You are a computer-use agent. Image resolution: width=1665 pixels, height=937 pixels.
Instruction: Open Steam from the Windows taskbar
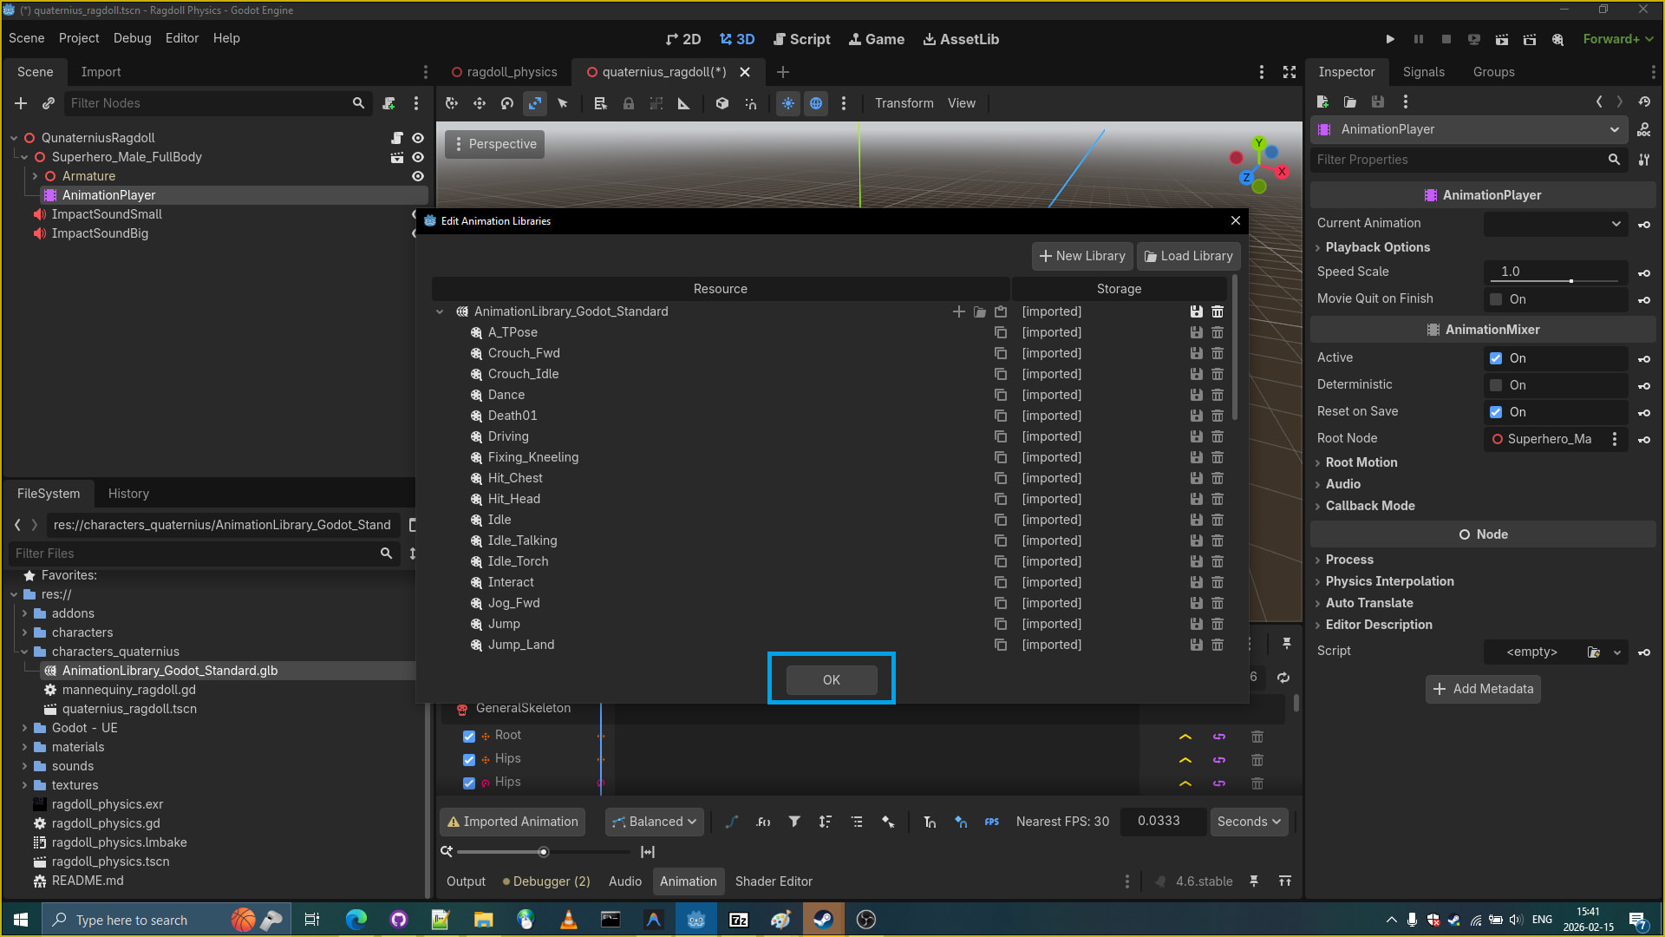[823, 920]
